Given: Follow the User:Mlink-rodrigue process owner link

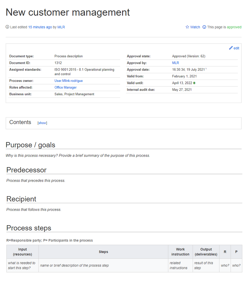Looking at the screenshot, I should 68,81.
